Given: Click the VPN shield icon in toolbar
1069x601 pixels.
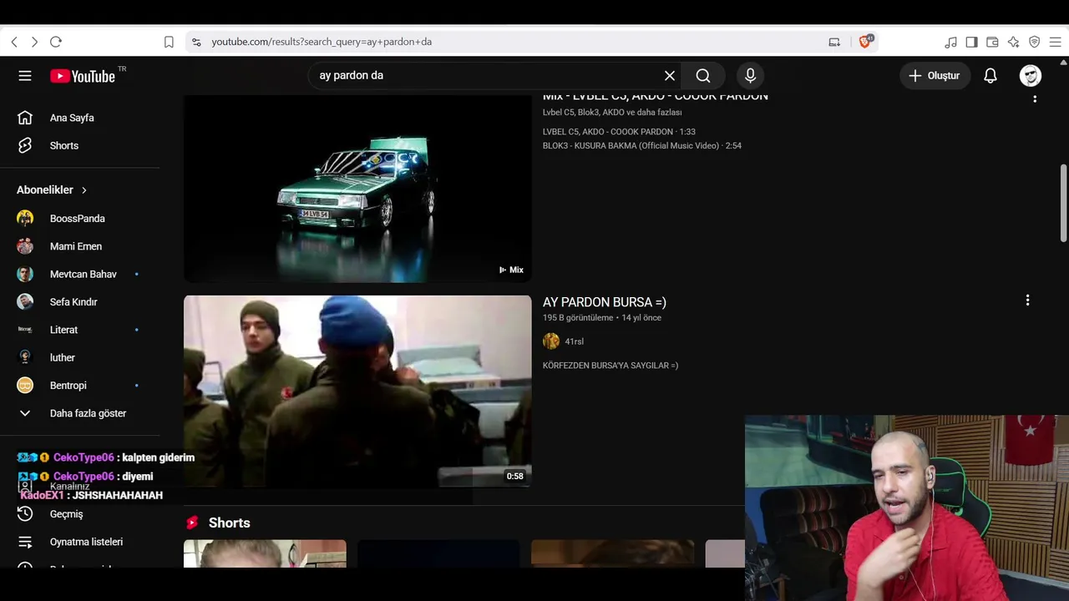Looking at the screenshot, I should (x=1035, y=42).
